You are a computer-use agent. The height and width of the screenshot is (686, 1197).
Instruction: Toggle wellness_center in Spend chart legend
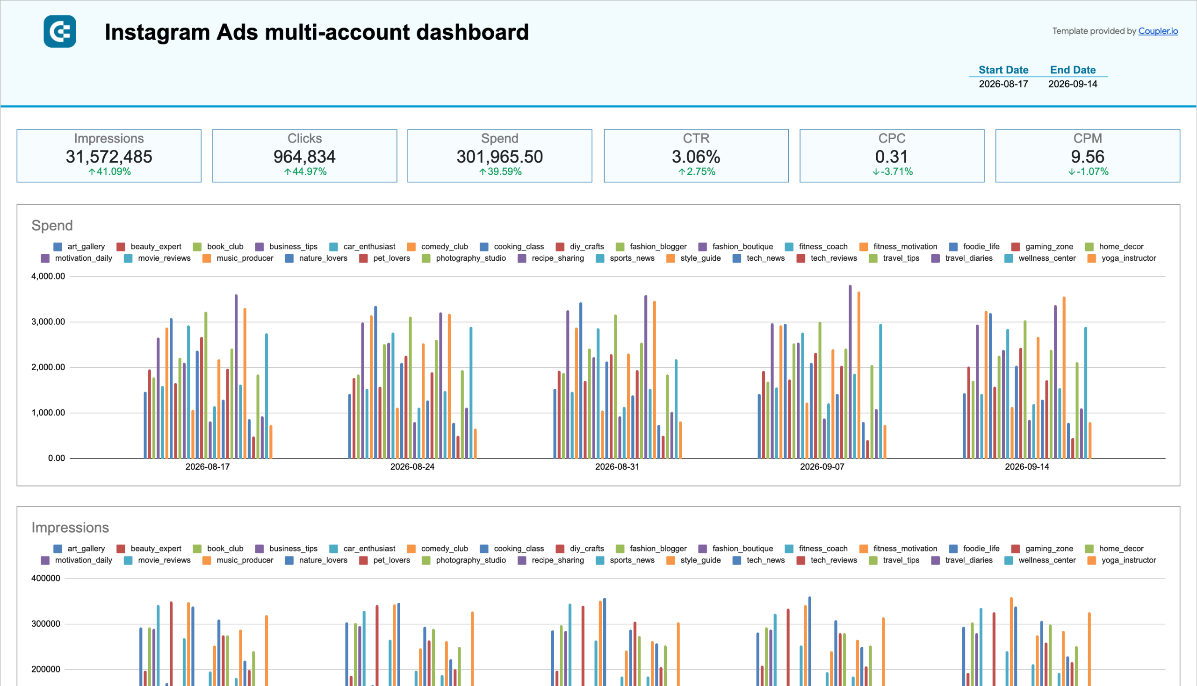click(x=1039, y=258)
